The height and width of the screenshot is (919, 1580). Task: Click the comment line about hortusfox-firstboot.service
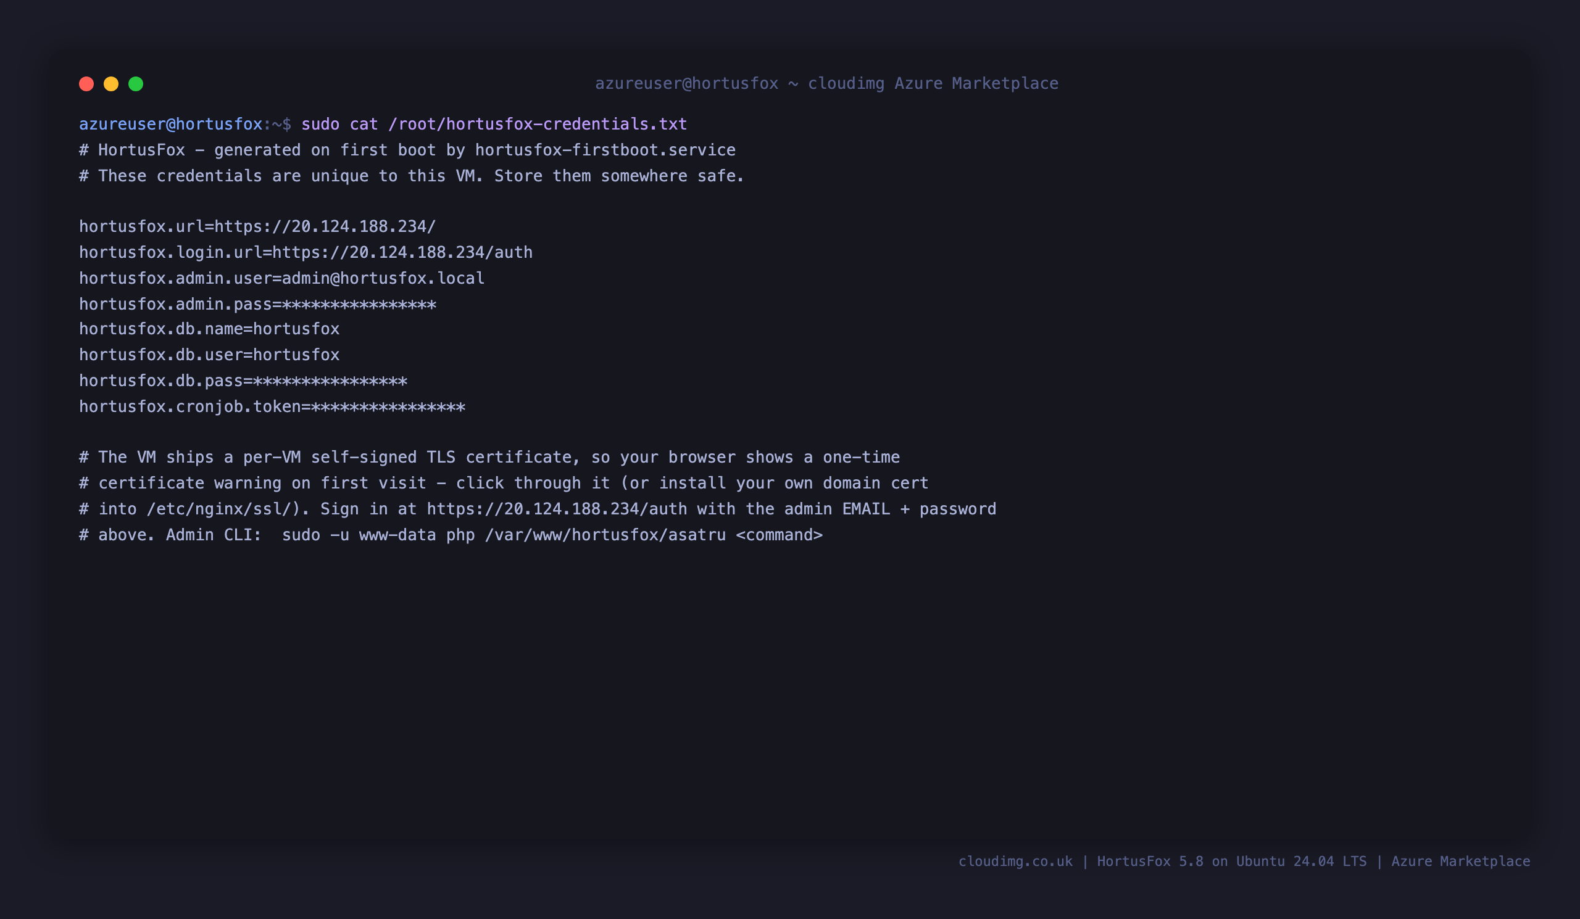407,150
